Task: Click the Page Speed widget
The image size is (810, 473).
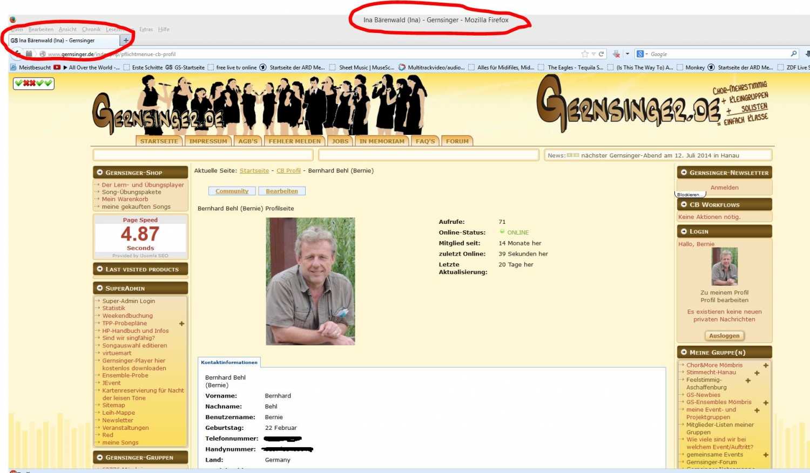Action: point(140,237)
